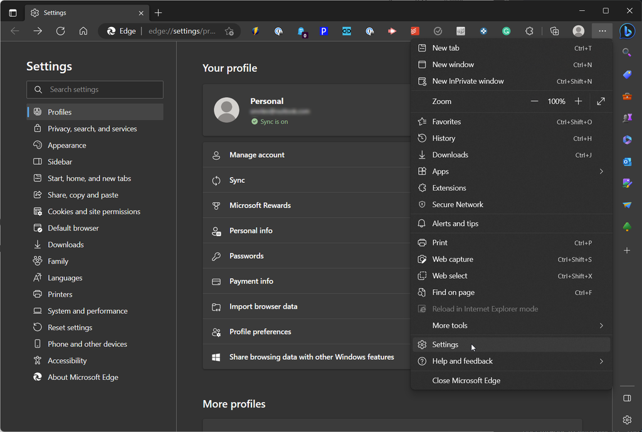Viewport: 642px width, 432px height.
Task: Open the Extensions puzzle-piece icon in toolbar
Action: (530, 31)
